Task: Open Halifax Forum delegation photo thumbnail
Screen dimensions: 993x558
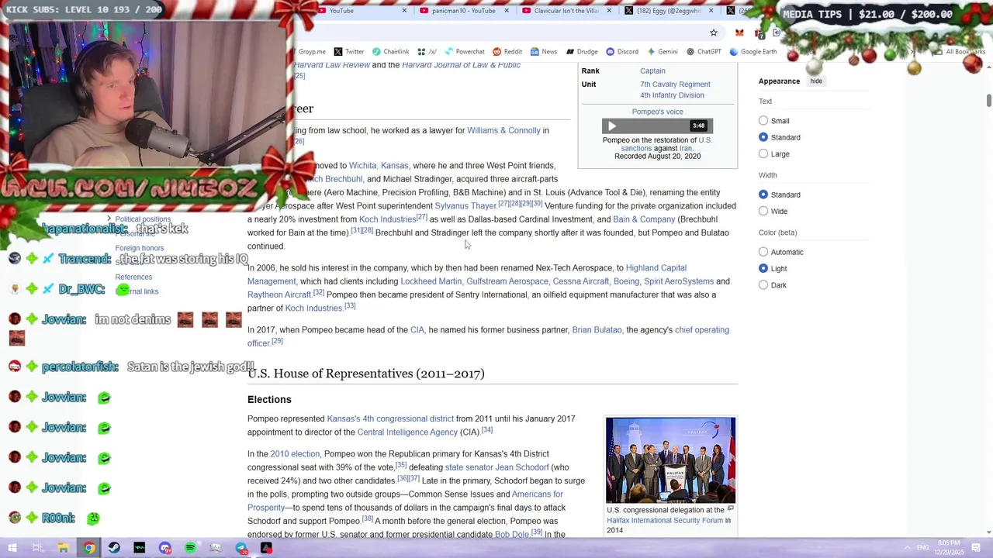Action: click(670, 460)
